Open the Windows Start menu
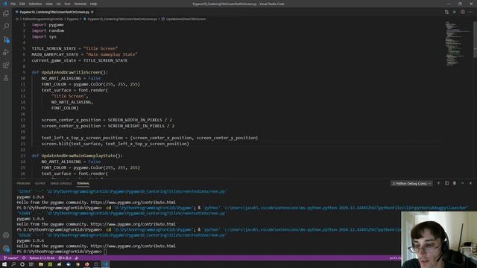 pyautogui.click(x=4, y=264)
